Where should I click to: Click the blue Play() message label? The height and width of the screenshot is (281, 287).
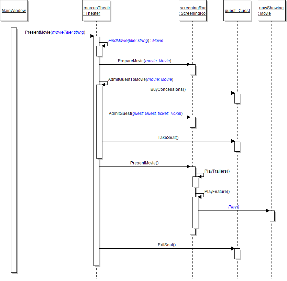tap(234, 207)
